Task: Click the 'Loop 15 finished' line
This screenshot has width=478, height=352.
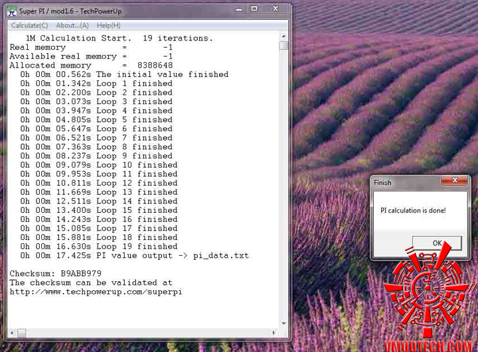Action: click(99, 210)
